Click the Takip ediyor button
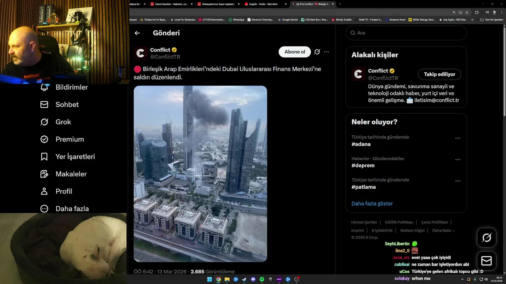The image size is (506, 284). 440,74
